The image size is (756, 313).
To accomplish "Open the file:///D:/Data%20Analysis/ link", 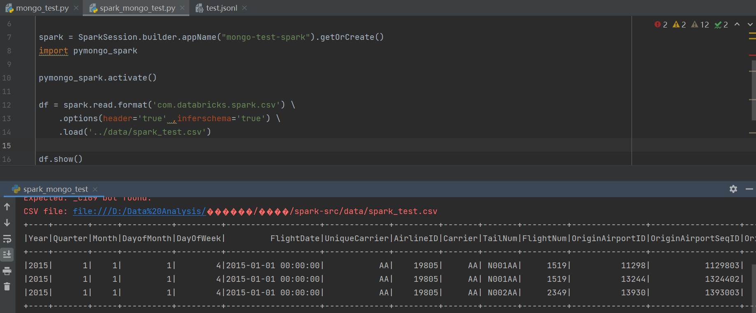I will [x=139, y=211].
